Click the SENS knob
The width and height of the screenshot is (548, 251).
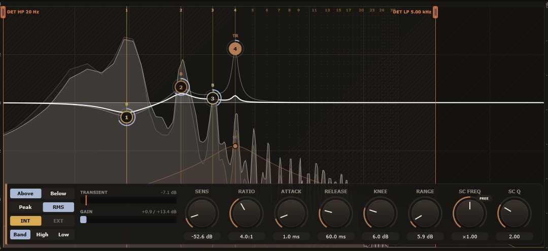[x=202, y=213]
